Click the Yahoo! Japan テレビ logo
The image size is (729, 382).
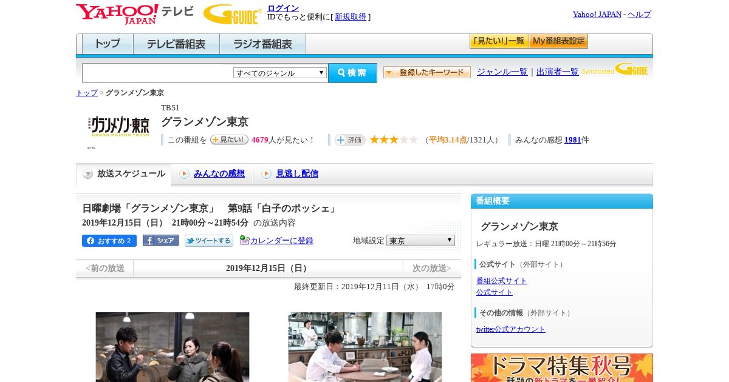[x=134, y=14]
